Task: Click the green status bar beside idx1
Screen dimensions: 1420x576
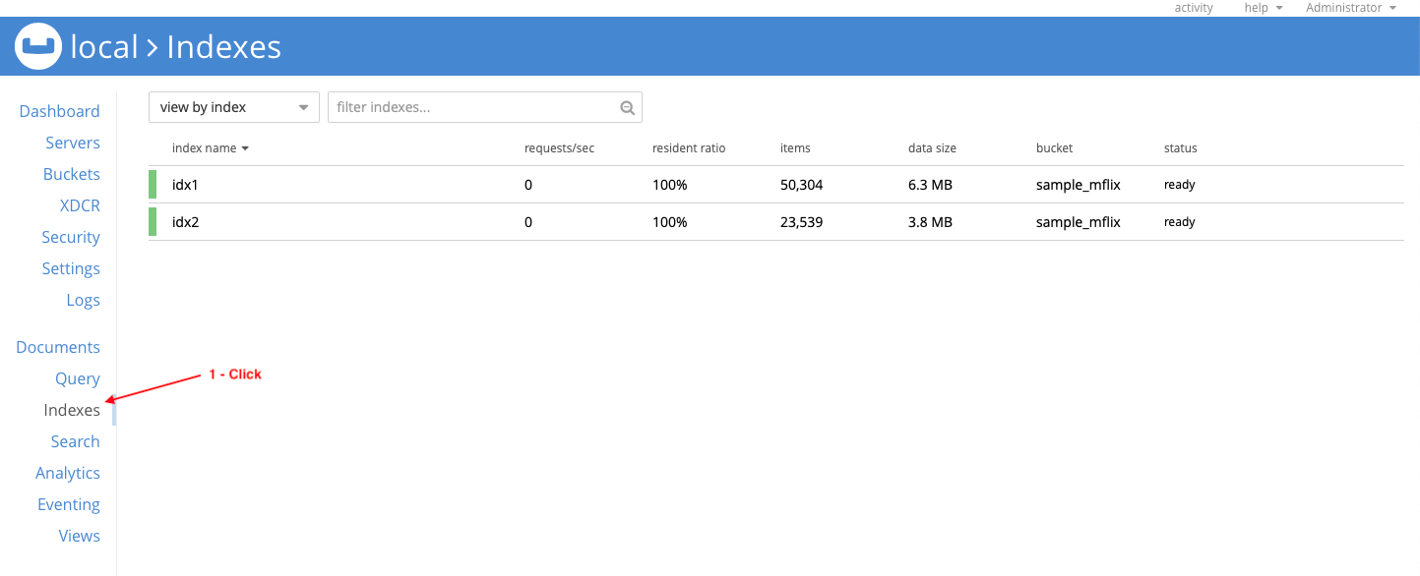Action: click(x=154, y=184)
